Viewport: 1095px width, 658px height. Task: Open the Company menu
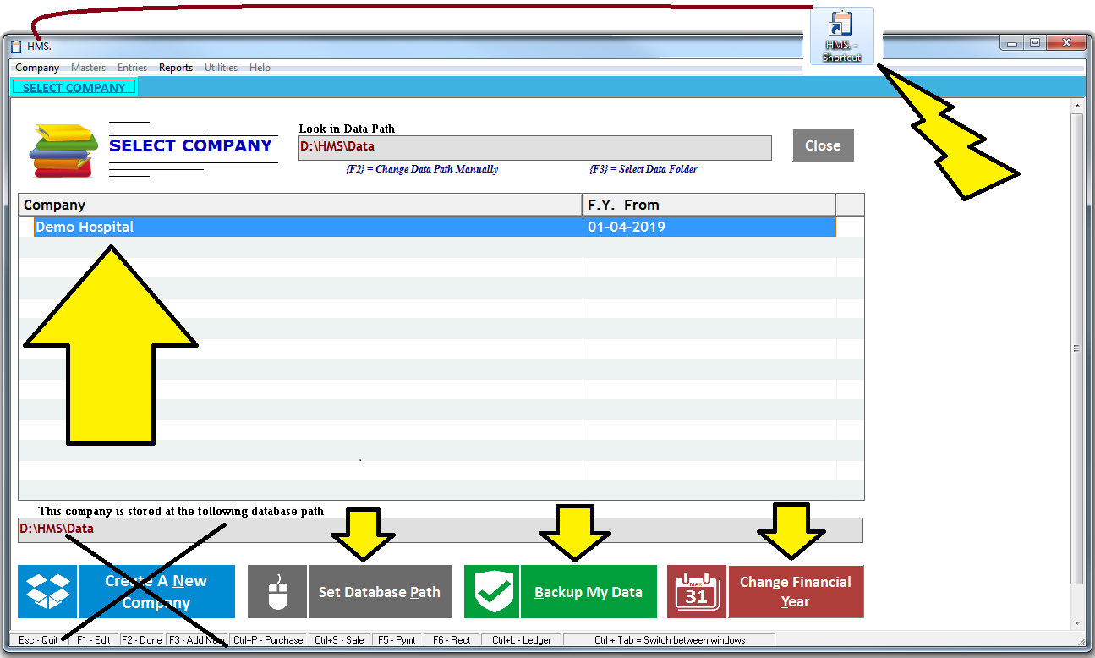click(x=36, y=67)
